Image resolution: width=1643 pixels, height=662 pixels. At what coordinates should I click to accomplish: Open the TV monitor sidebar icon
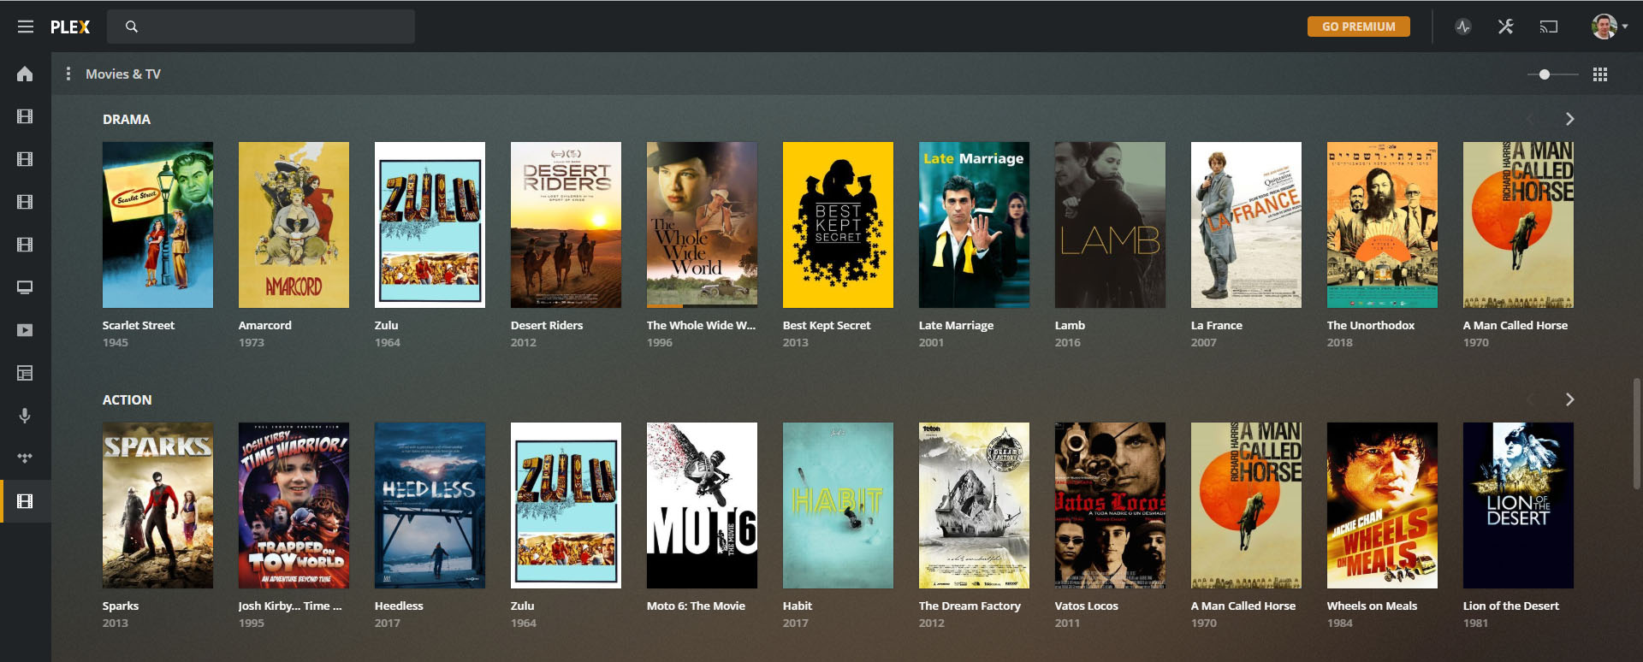pos(25,287)
